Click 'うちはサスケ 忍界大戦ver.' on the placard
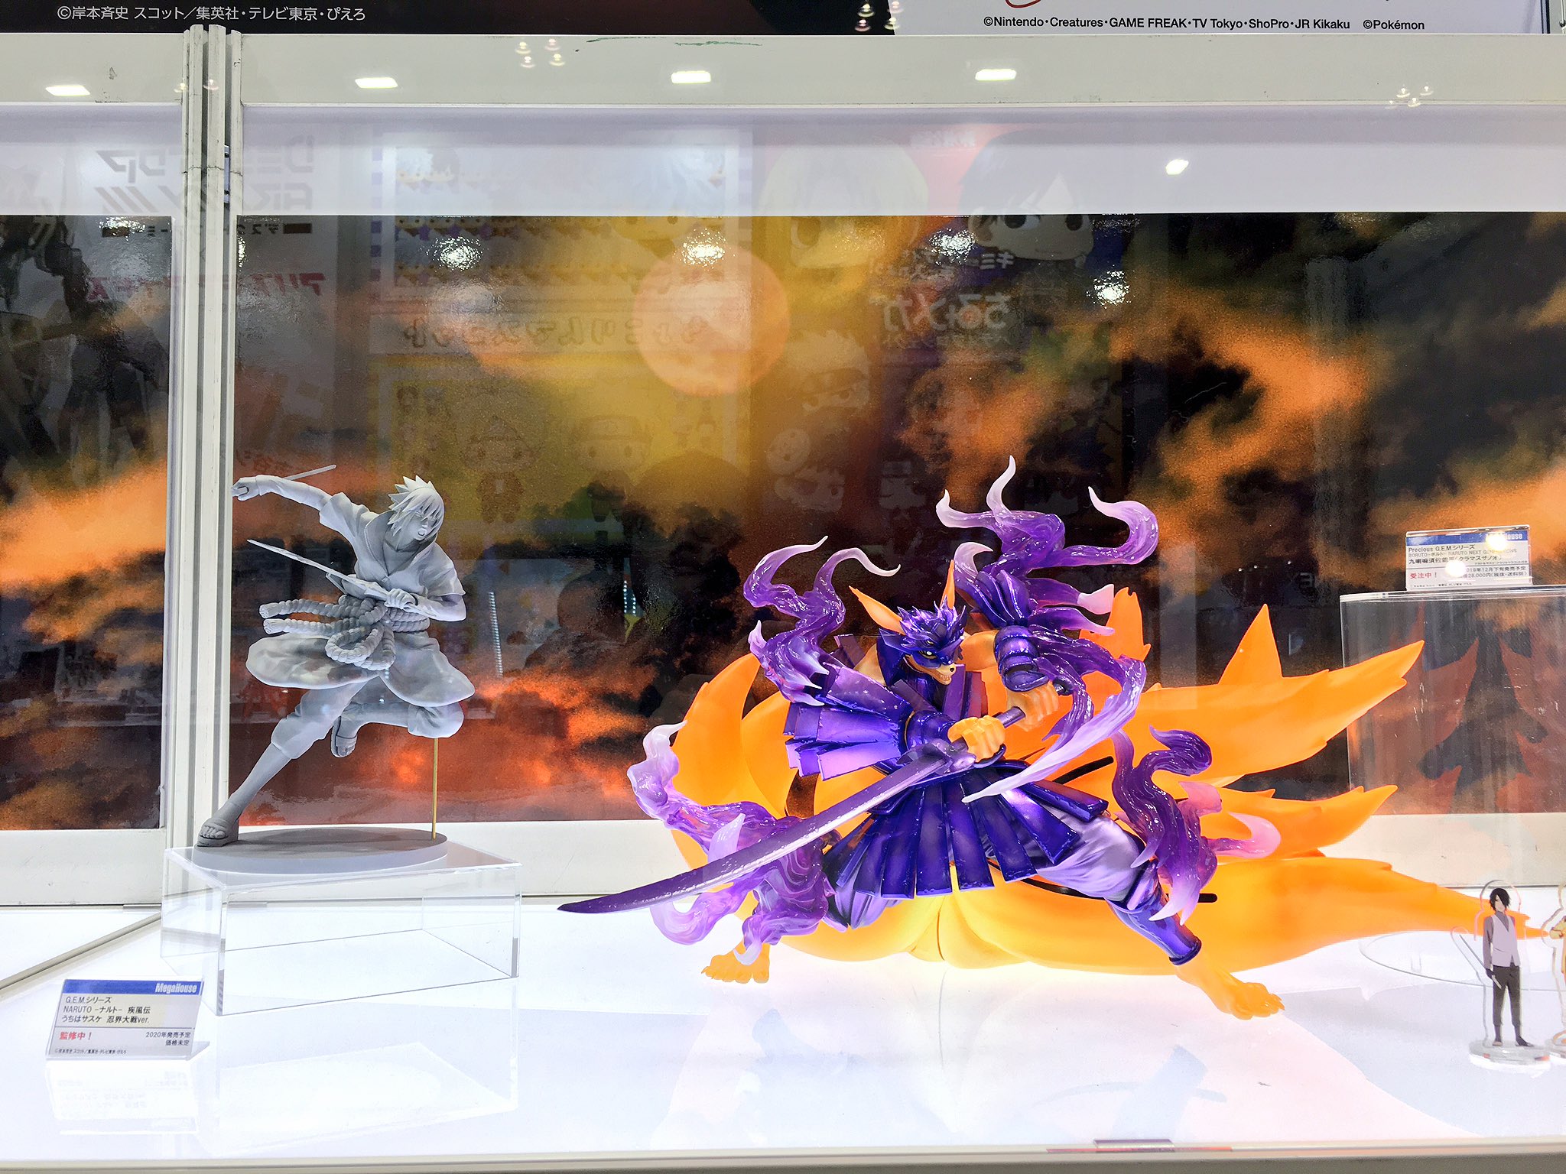1566x1174 pixels. tap(105, 1020)
